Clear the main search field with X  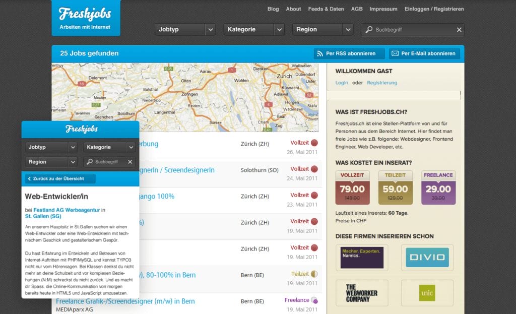[459, 30]
